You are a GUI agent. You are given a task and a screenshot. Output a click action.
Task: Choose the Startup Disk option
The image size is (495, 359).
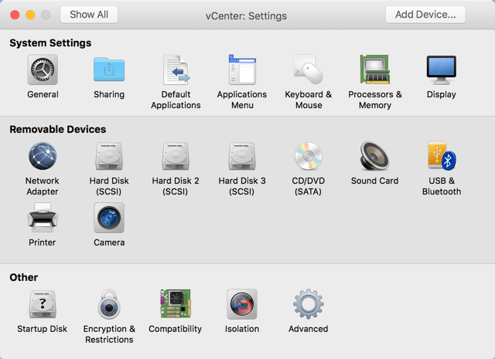pos(43,305)
